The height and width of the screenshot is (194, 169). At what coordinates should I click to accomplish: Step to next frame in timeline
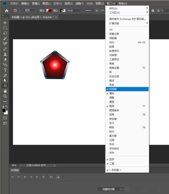[31, 177]
